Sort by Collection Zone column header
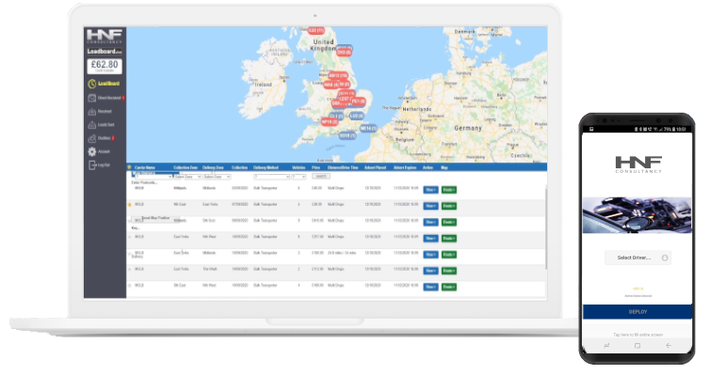 (x=186, y=167)
